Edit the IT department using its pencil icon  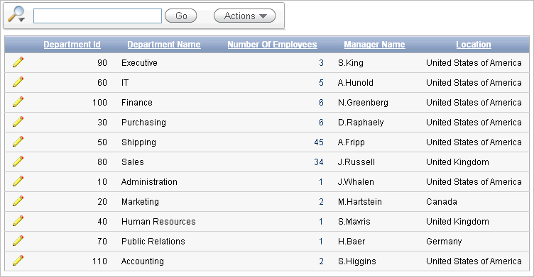[x=18, y=82]
